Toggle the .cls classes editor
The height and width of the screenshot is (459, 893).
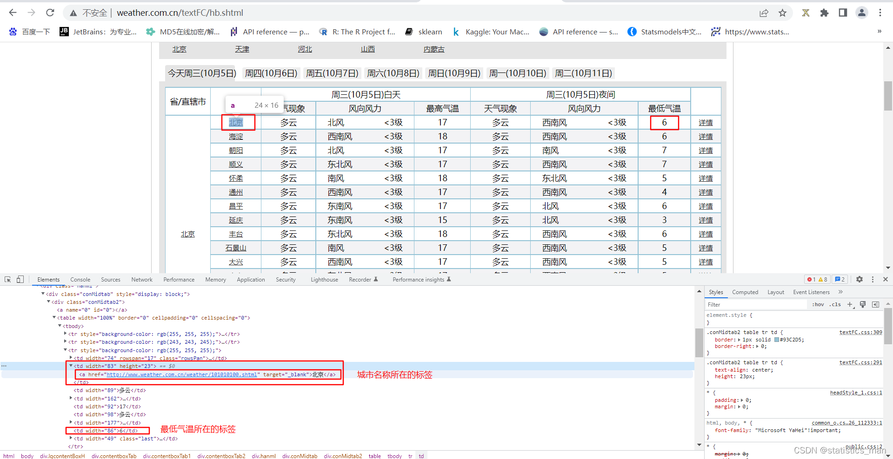point(835,304)
